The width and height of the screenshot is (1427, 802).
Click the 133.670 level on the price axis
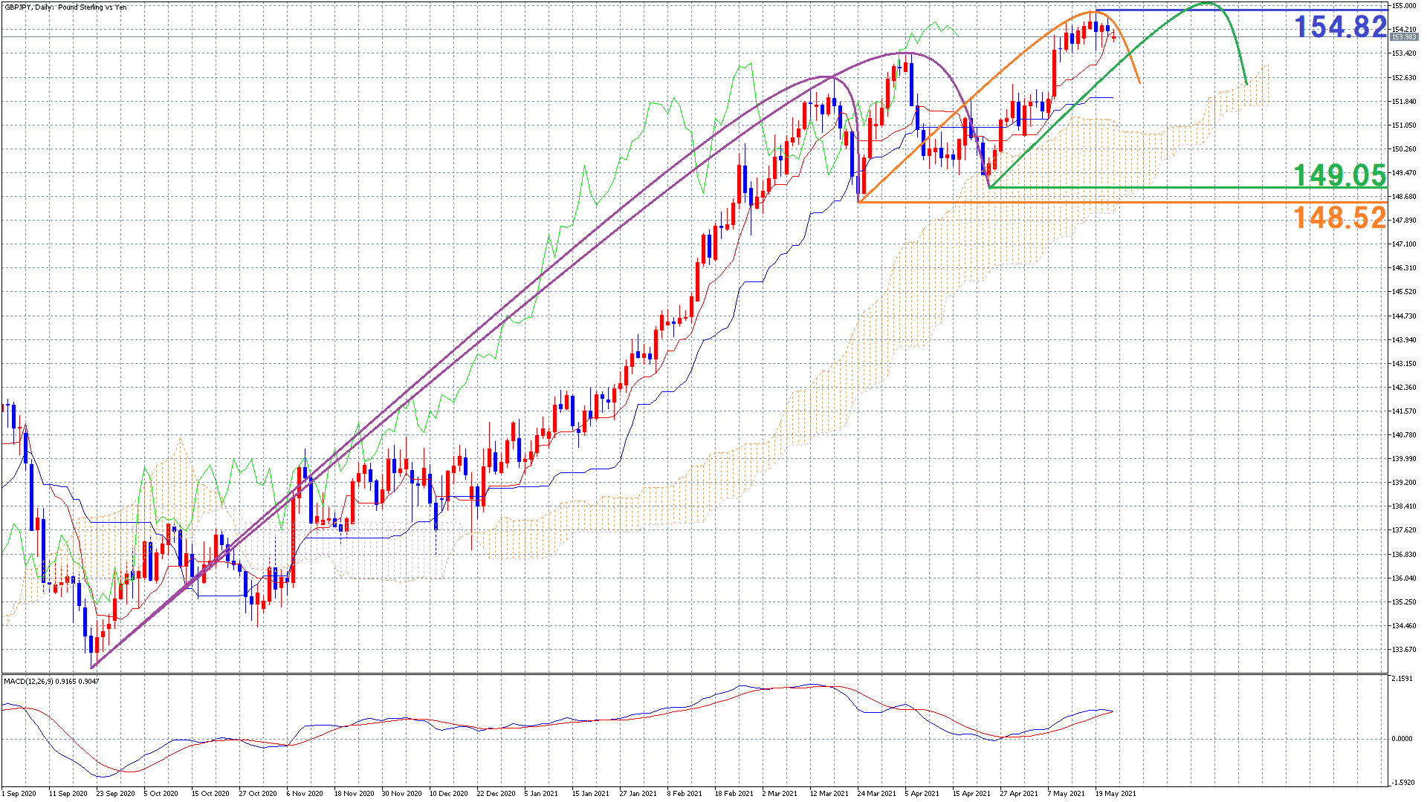coord(1403,650)
